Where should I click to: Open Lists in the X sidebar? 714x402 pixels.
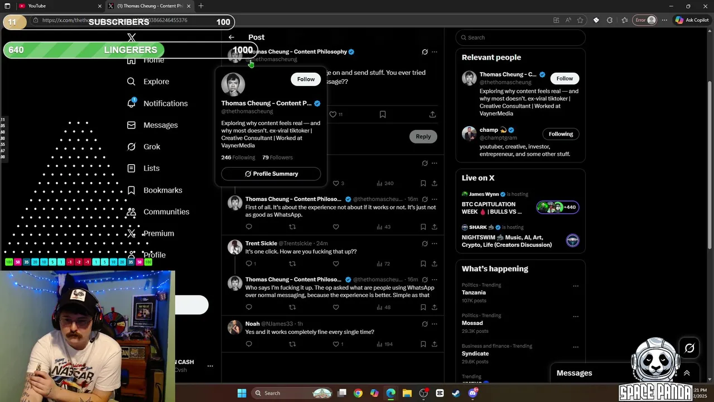pyautogui.click(x=143, y=168)
